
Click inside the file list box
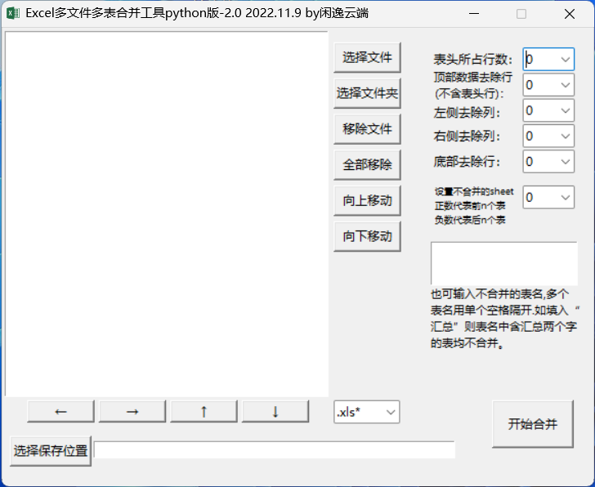[x=167, y=214]
